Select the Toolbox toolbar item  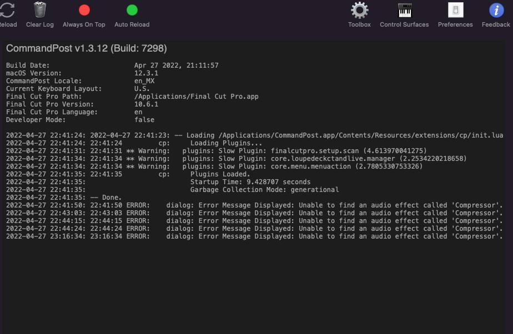(359, 9)
